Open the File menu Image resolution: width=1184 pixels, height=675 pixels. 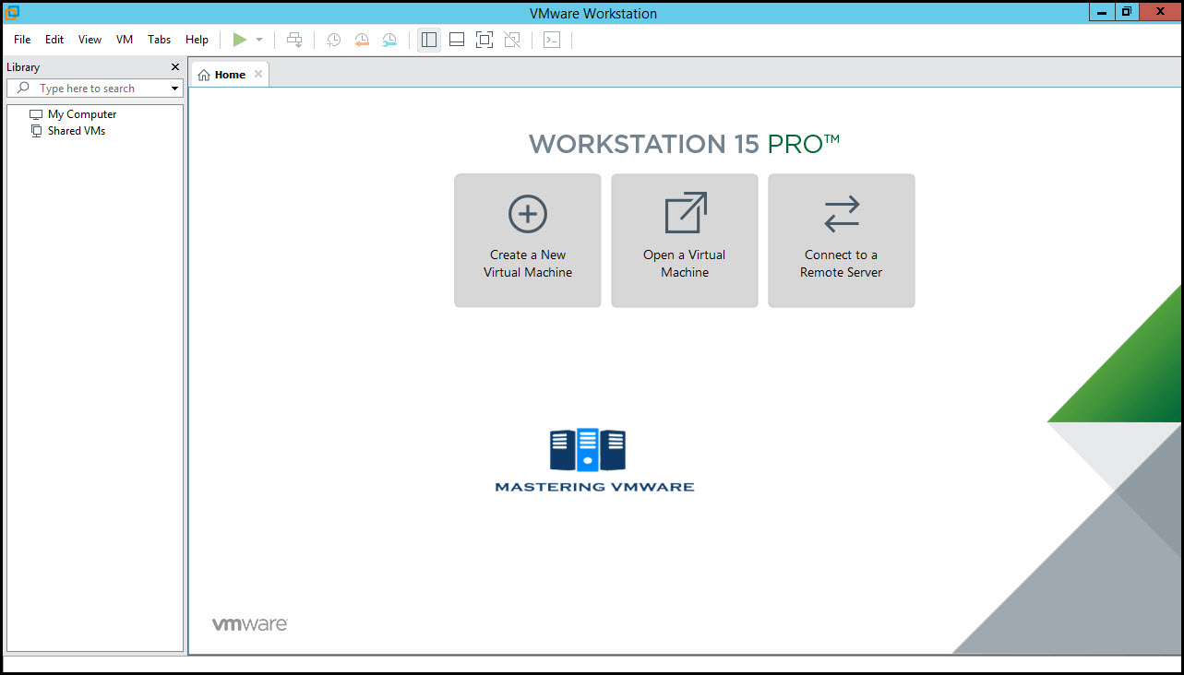pyautogui.click(x=22, y=40)
